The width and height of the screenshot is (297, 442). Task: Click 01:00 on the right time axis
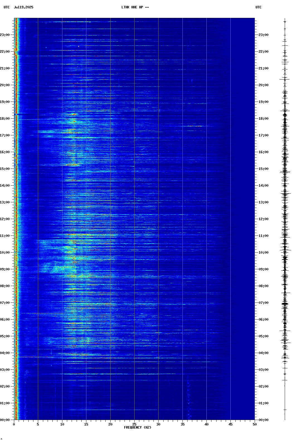(264, 403)
